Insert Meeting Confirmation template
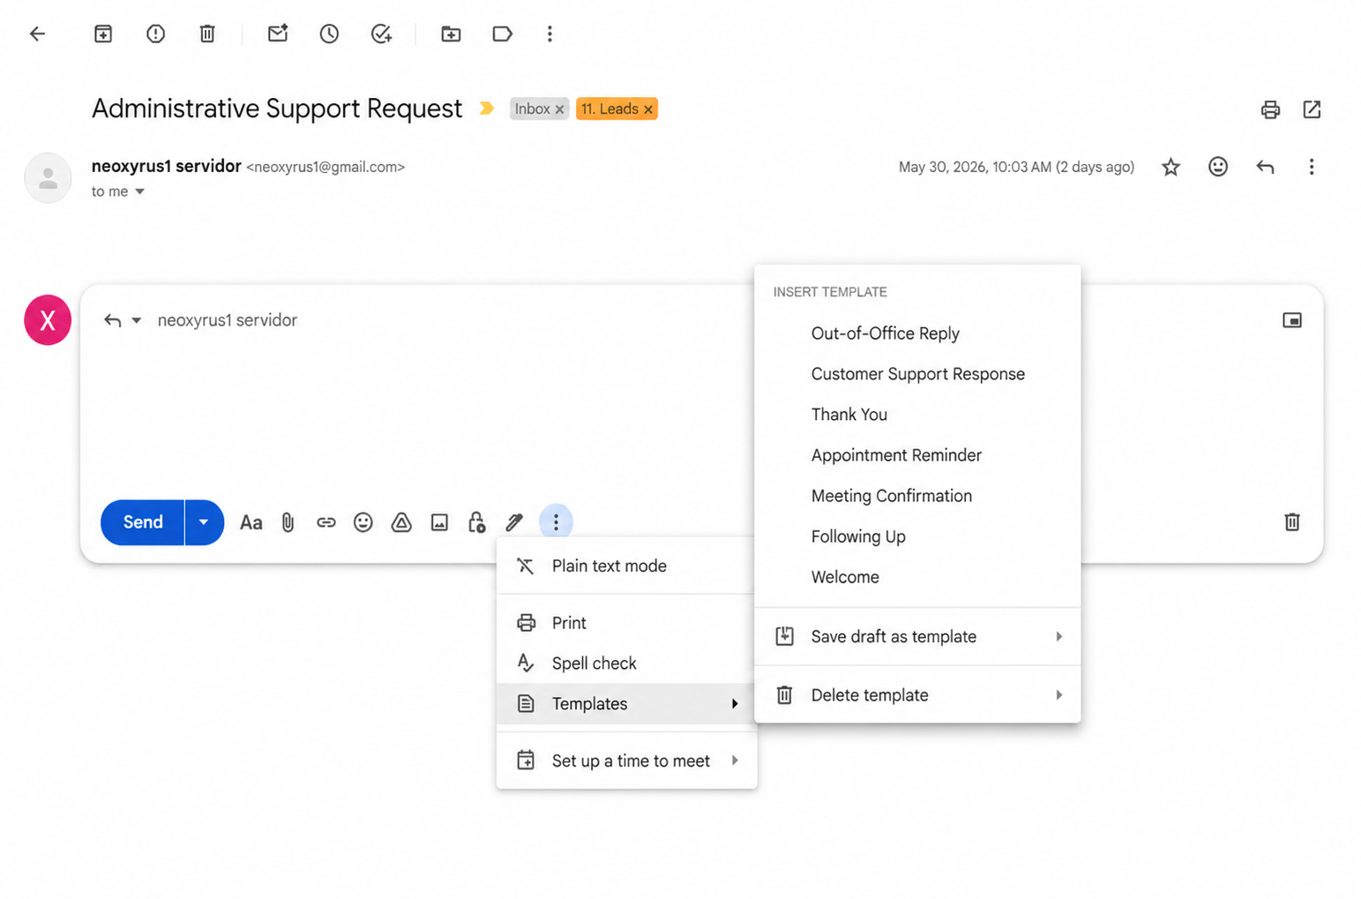Image resolution: width=1361 pixels, height=899 pixels. click(917, 496)
